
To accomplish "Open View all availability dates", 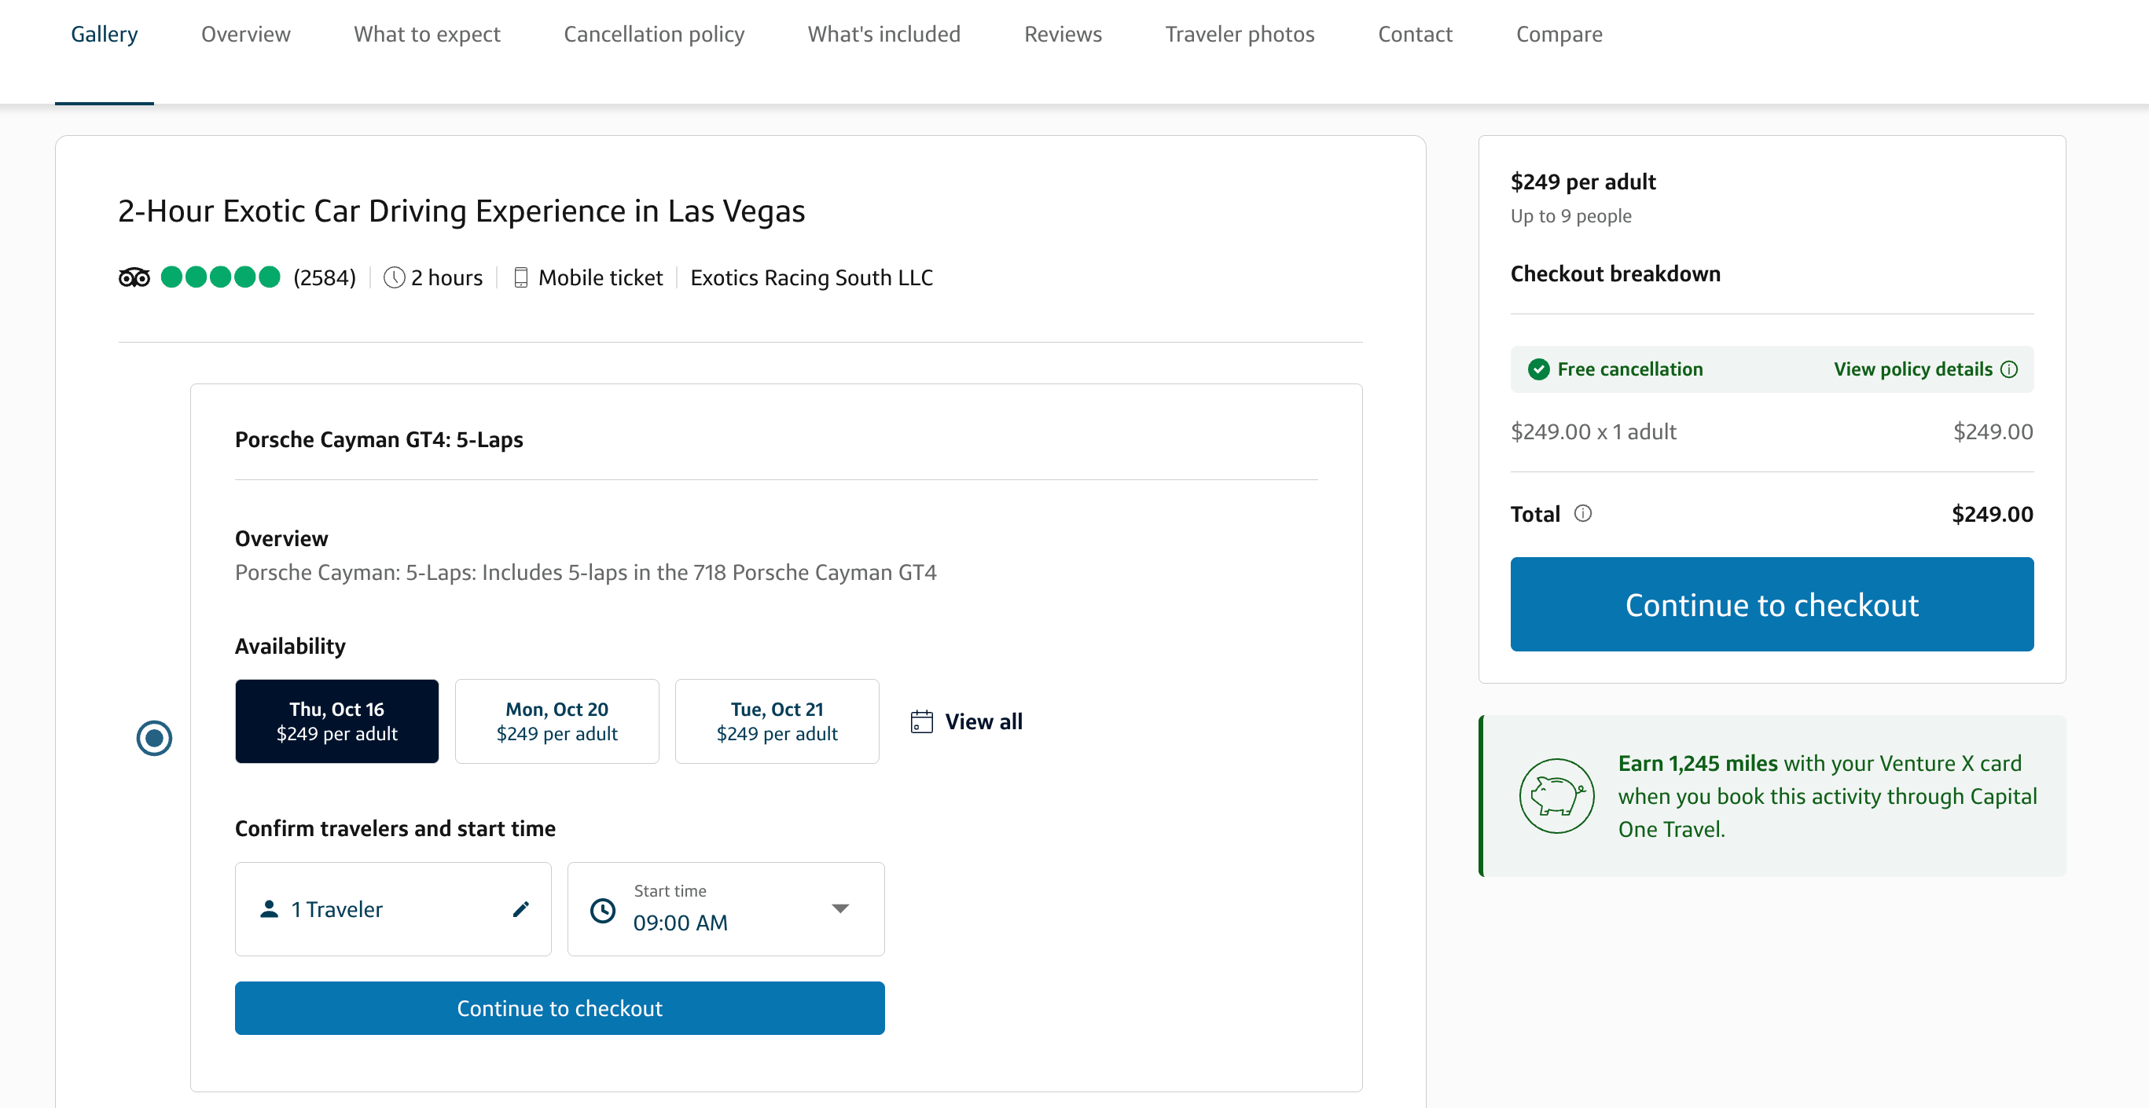I will (x=983, y=721).
